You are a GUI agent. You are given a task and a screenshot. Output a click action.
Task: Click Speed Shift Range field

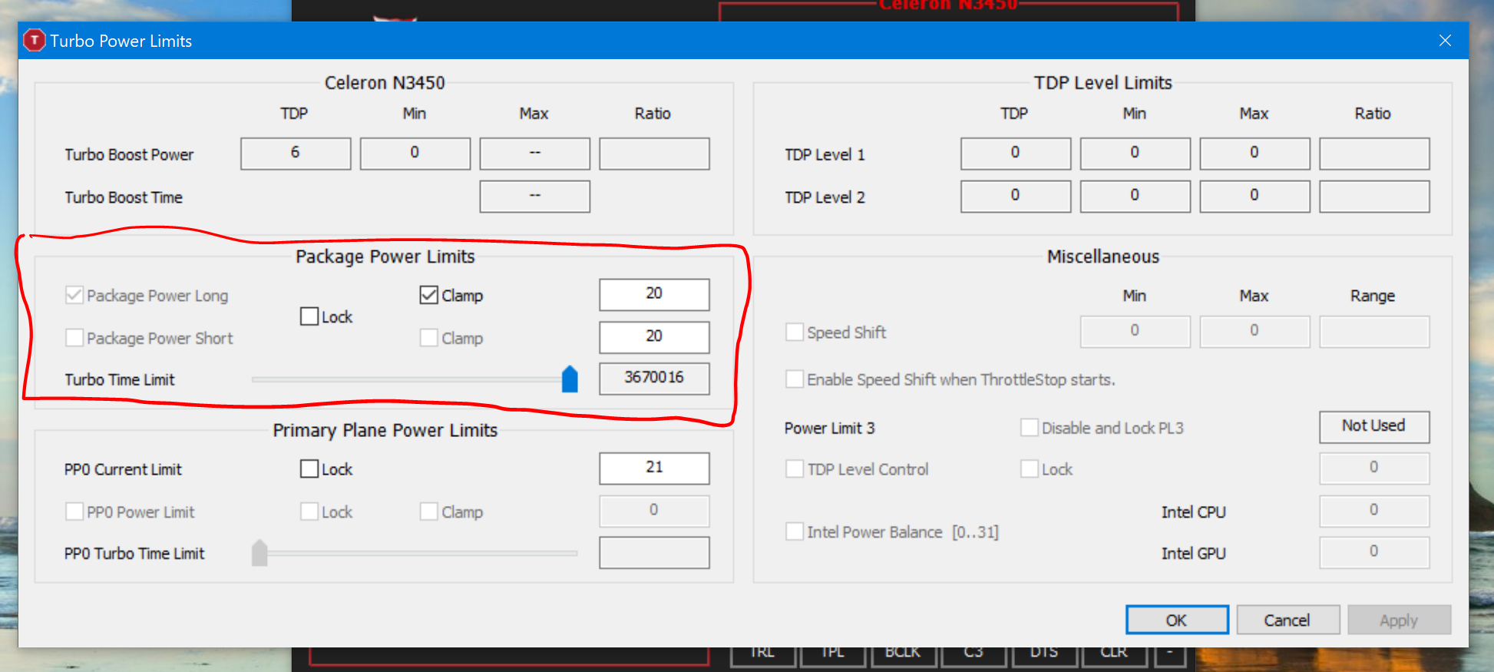click(1374, 332)
